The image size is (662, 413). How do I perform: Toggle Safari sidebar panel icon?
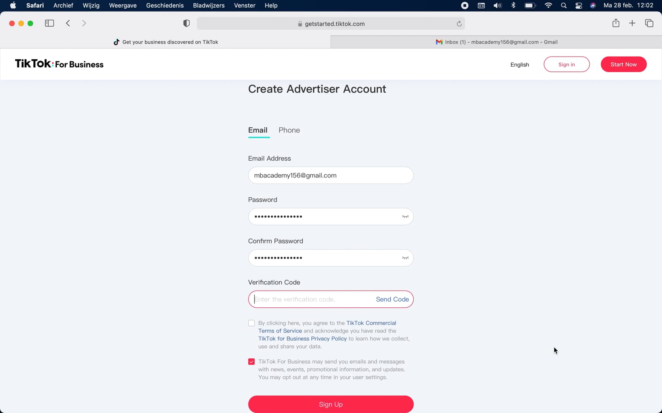tap(49, 23)
